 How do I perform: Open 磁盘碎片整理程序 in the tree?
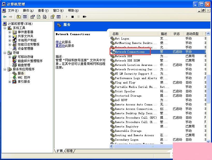point(30,61)
